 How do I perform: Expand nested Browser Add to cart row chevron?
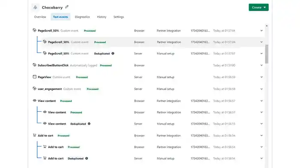tap(261, 147)
